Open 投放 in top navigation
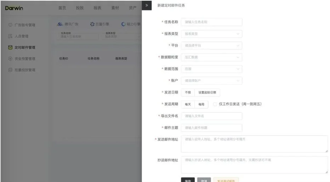The height and width of the screenshot is (182, 330). click(80, 8)
